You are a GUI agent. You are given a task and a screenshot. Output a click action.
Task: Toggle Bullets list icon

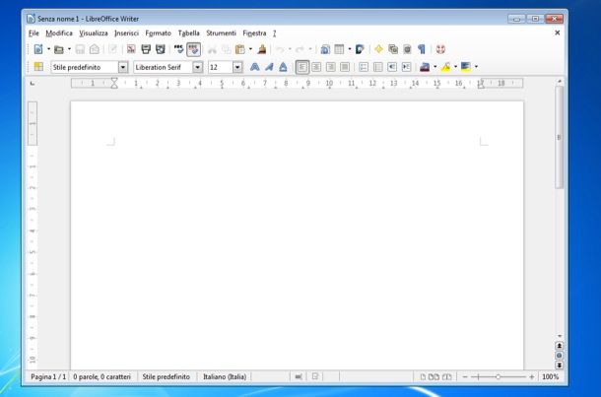tap(377, 67)
